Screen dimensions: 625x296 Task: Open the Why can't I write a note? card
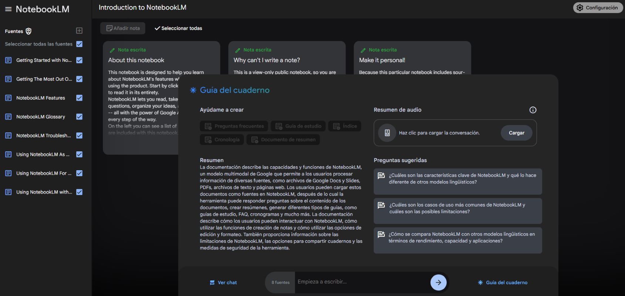pos(287,58)
